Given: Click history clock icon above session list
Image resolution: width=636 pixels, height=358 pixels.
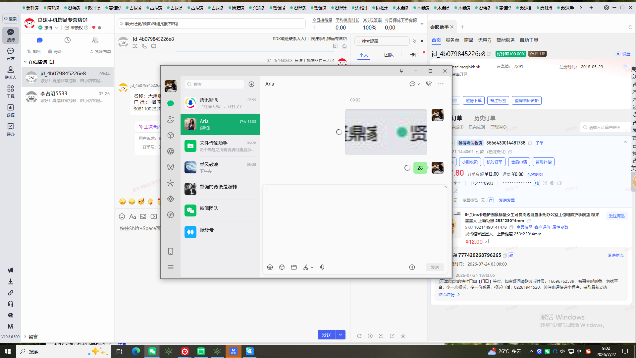Looking at the screenshot, I should 68,40.
